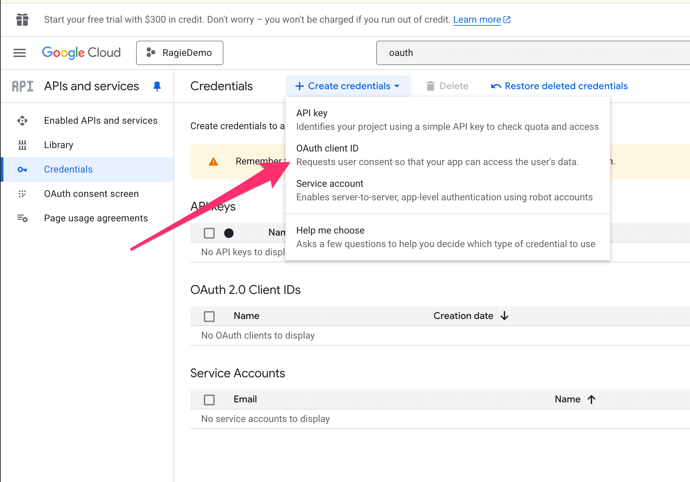Click the OAuth 2.0 Client IDs heading
Image resolution: width=690 pixels, height=482 pixels.
click(245, 290)
